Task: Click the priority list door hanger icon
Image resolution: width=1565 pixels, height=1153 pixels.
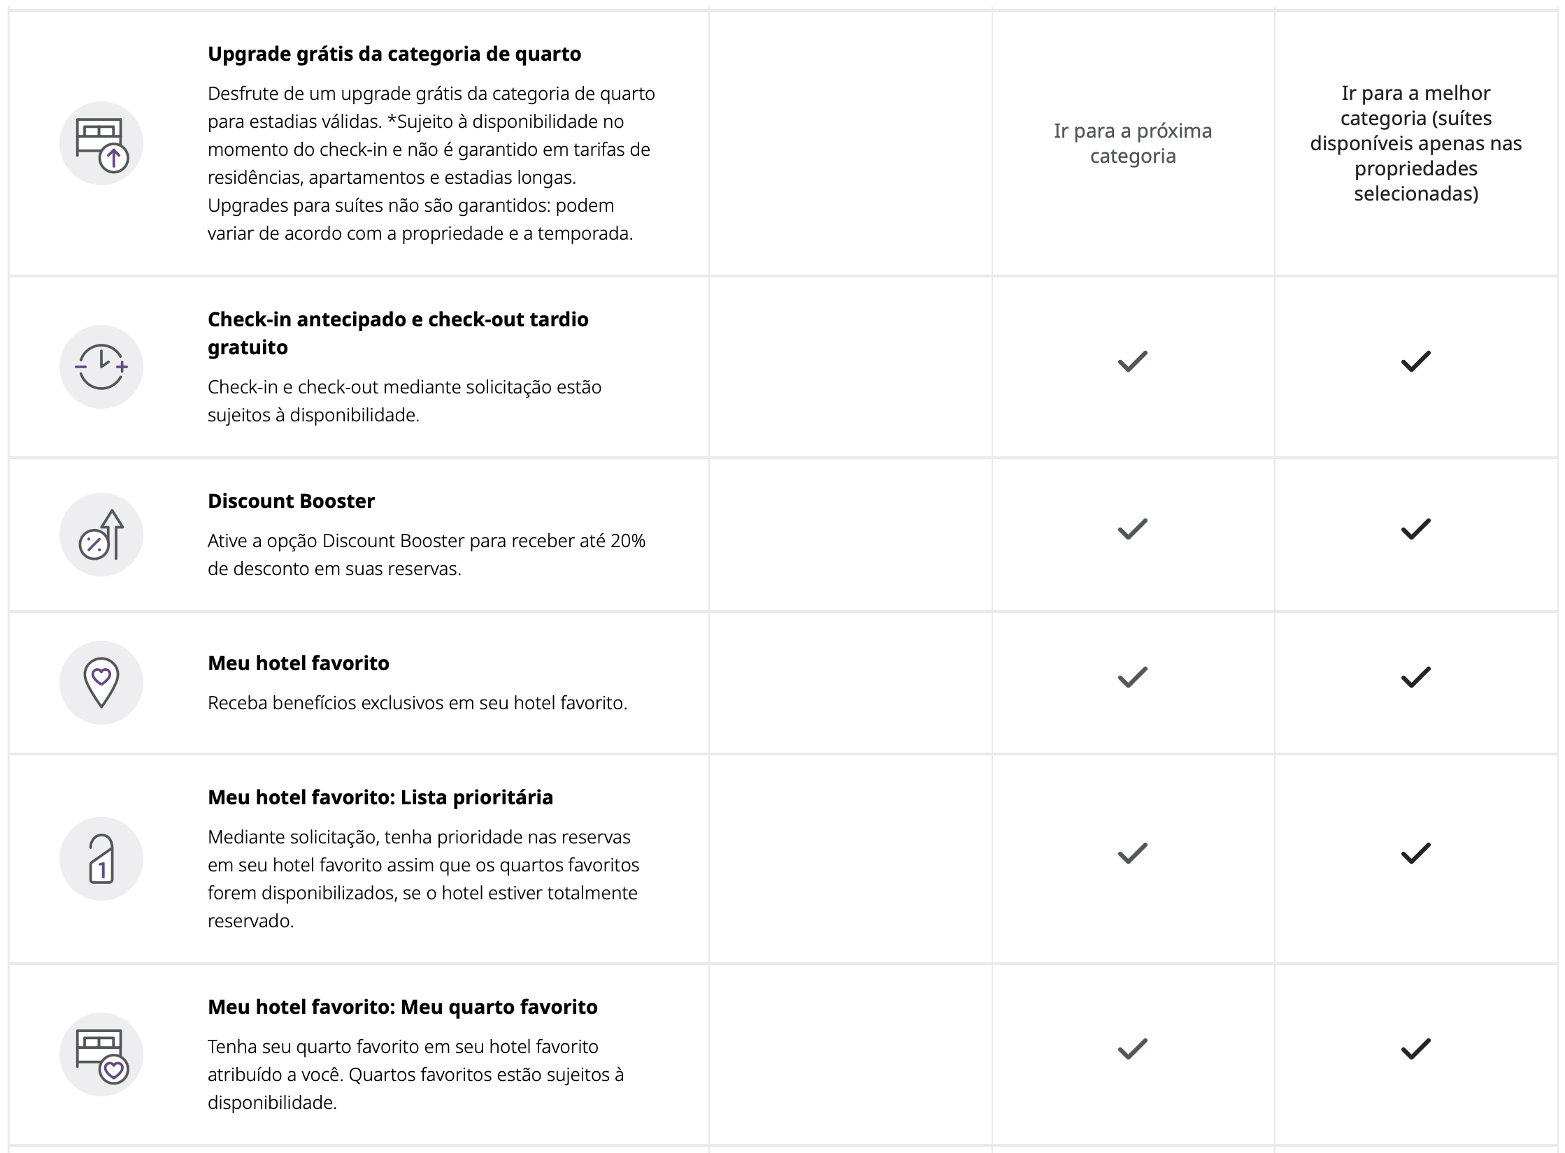Action: click(101, 859)
